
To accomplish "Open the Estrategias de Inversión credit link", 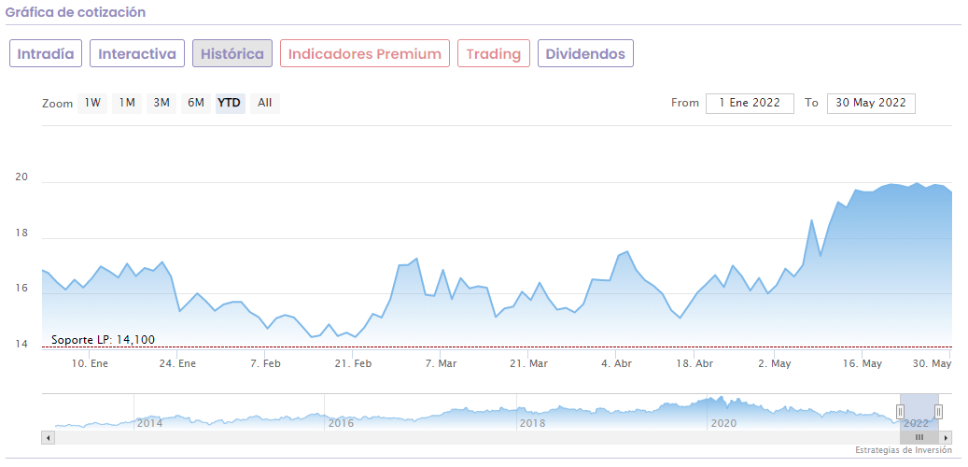I will point(903,450).
